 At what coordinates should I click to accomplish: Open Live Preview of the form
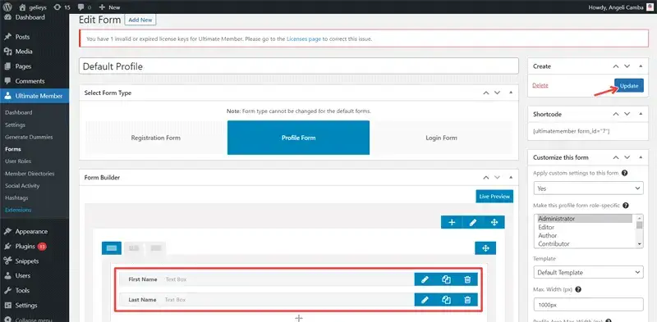tap(494, 196)
